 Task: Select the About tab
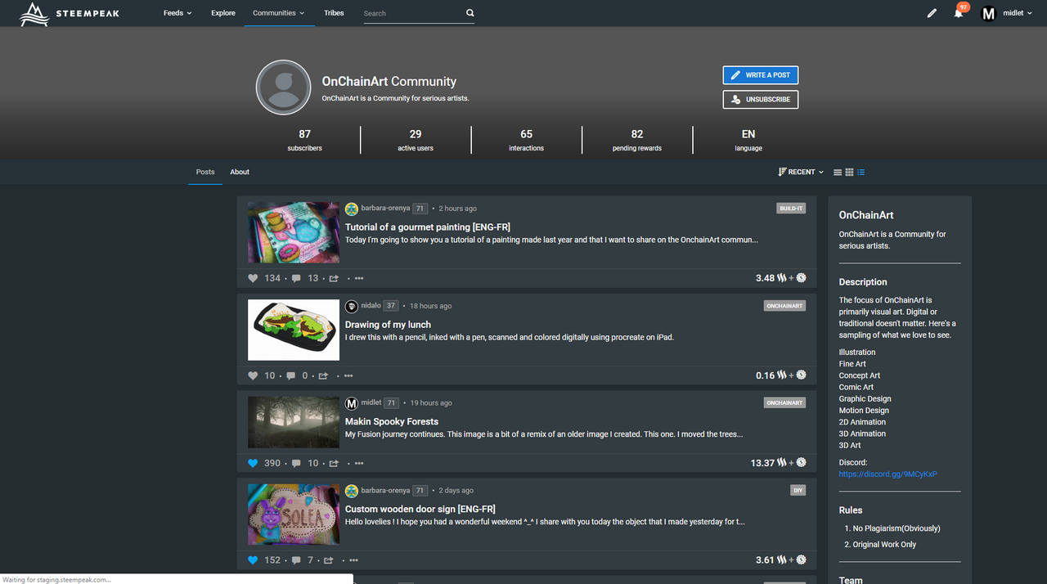(240, 172)
